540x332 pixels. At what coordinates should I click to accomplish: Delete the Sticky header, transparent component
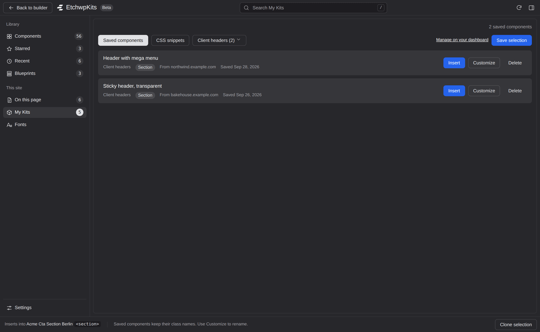tap(515, 91)
